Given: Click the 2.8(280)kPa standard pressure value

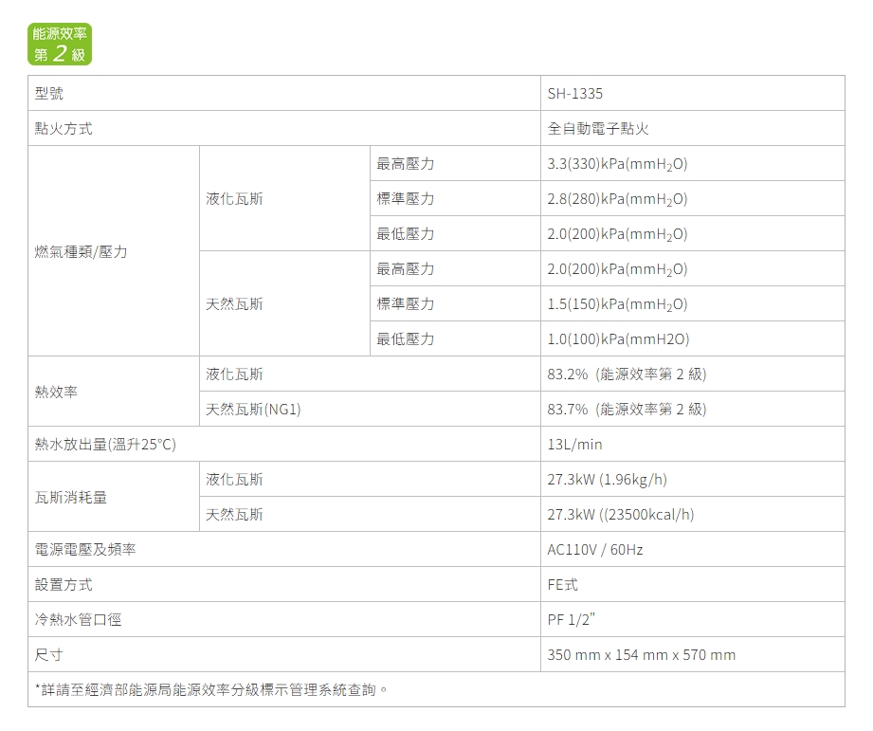Looking at the screenshot, I should click(617, 199).
